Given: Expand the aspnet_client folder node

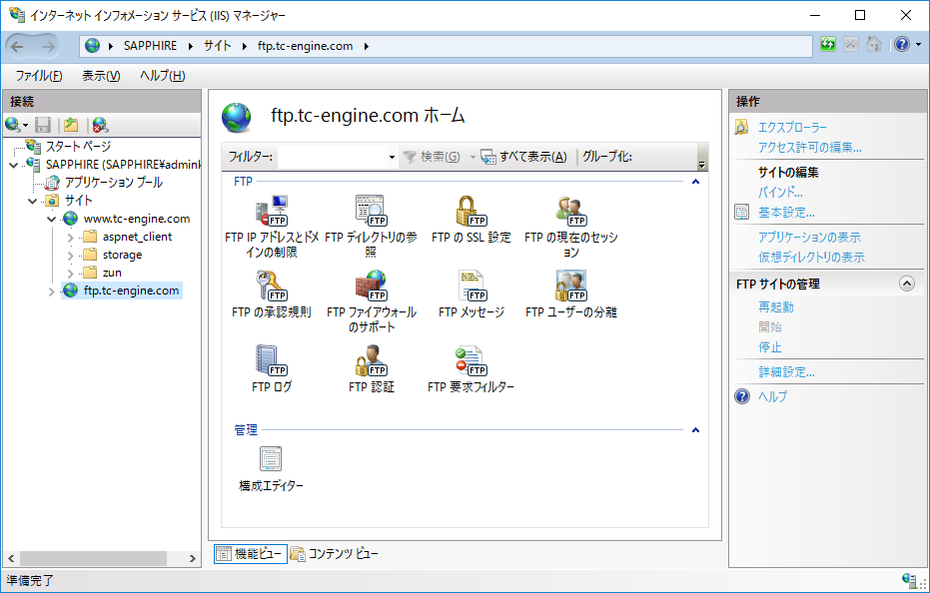Looking at the screenshot, I should click(x=71, y=238).
